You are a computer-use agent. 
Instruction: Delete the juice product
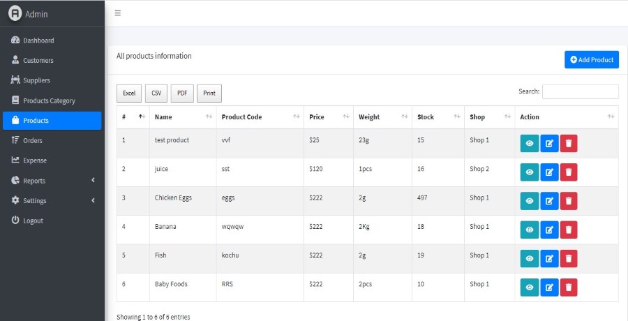pyautogui.click(x=569, y=172)
